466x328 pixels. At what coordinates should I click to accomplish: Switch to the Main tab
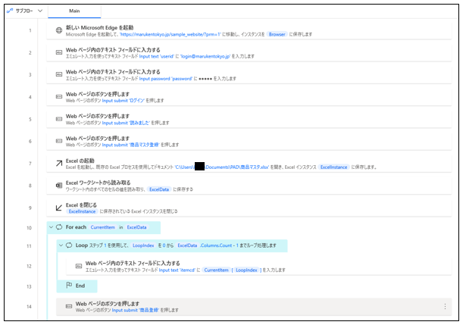pyautogui.click(x=74, y=11)
